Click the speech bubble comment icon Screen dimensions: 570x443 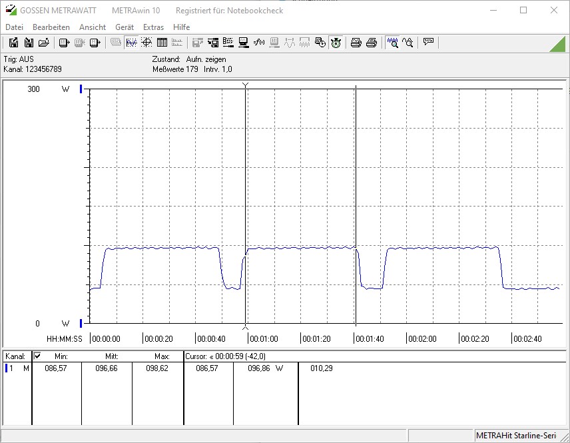tap(428, 42)
